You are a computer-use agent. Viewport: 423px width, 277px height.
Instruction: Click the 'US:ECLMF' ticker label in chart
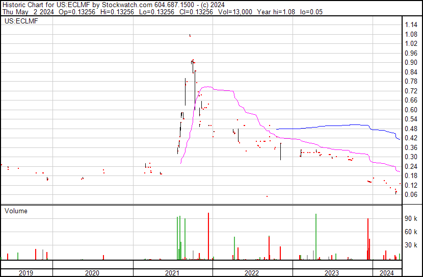(x=21, y=21)
